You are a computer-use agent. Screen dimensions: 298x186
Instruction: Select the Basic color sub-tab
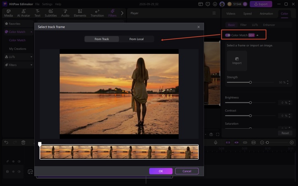coord(232,25)
